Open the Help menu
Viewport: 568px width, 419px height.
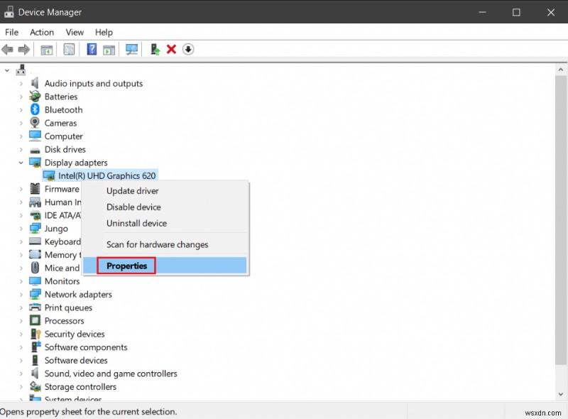coord(104,32)
